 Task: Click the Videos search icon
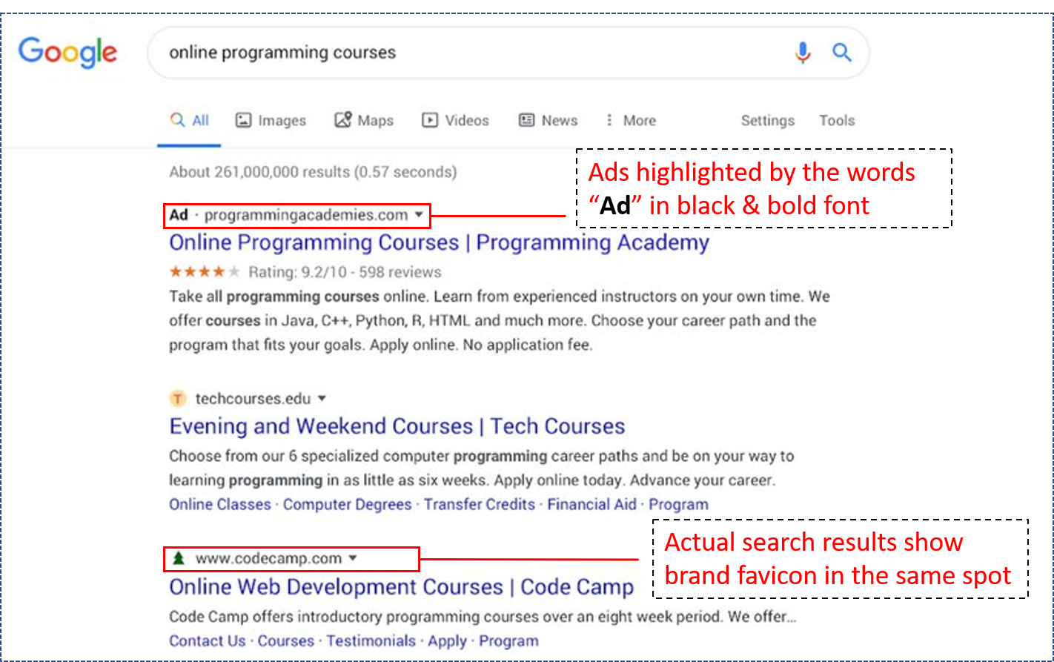click(430, 119)
